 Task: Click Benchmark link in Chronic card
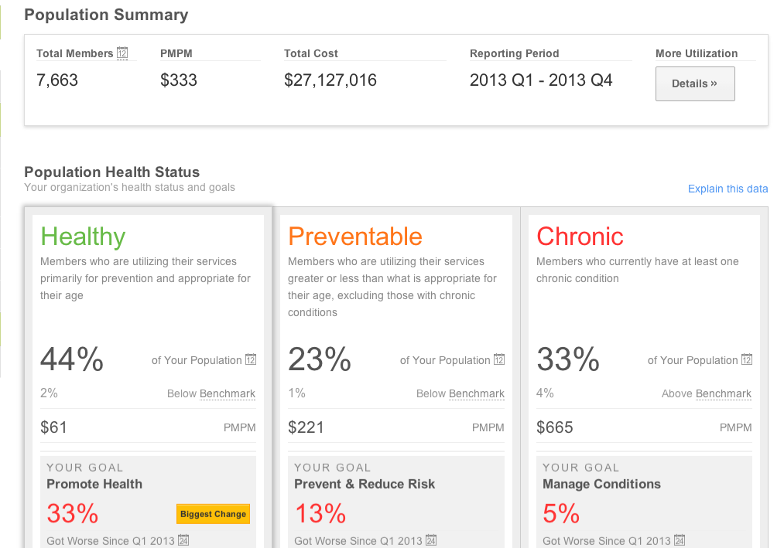click(724, 393)
